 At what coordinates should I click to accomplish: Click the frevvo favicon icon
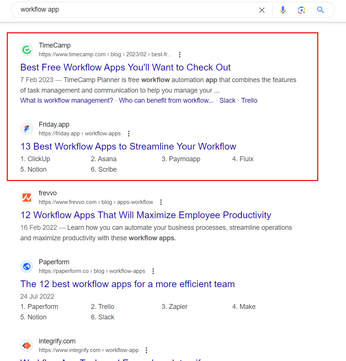(27, 198)
